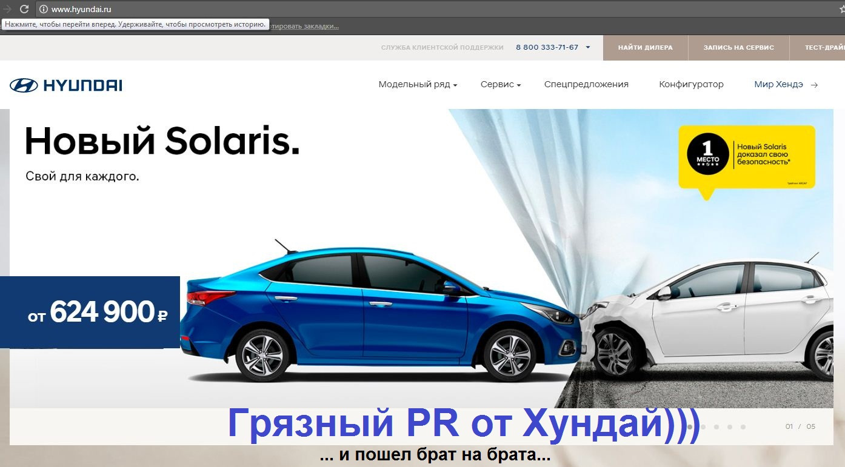The width and height of the screenshot is (845, 467).
Task: Click the Найти дилера button
Action: [646, 48]
